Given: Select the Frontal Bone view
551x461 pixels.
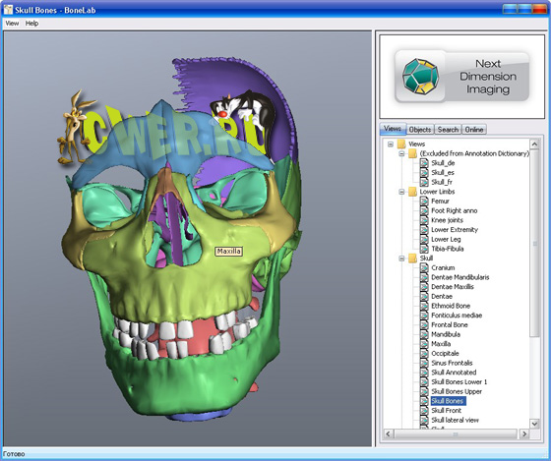Looking at the screenshot, I should pyautogui.click(x=450, y=325).
